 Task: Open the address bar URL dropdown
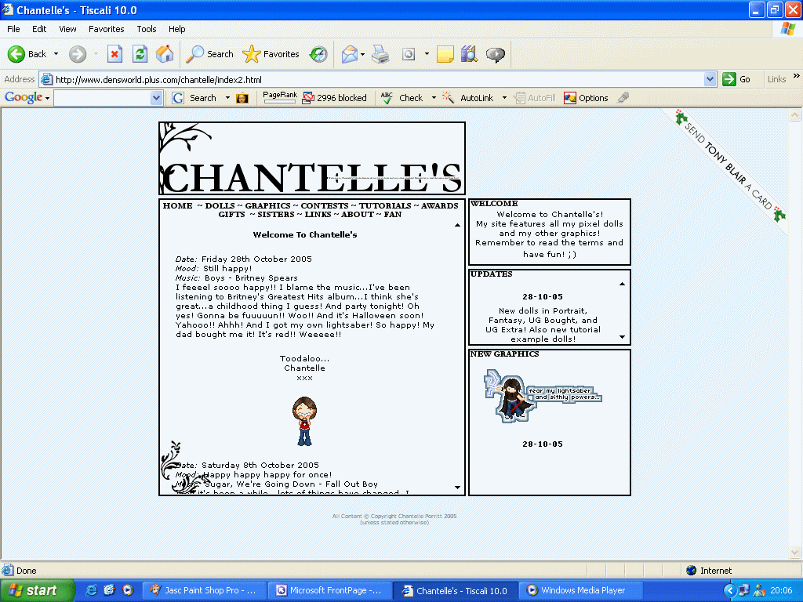tap(710, 79)
